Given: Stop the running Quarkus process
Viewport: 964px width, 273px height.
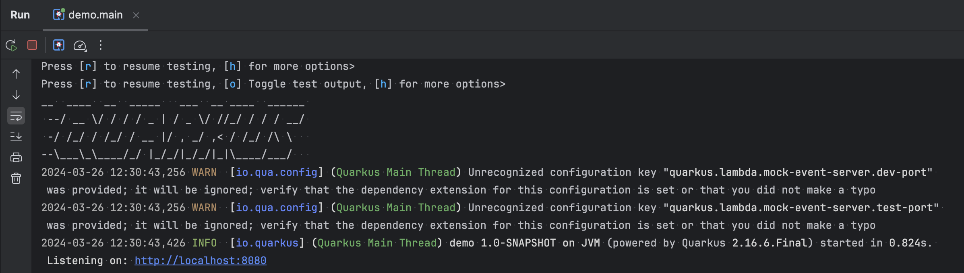Looking at the screenshot, I should tap(32, 45).
